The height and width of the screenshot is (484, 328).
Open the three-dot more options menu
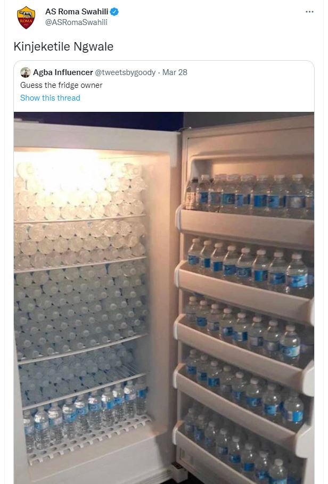click(309, 12)
